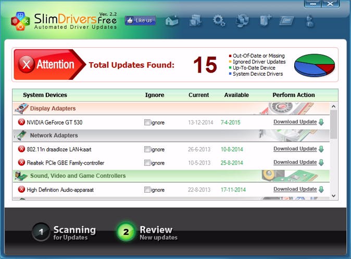Select the NVIDIA GeForce GT 530 name
Viewport: 351px width, 259px height.
(54, 122)
